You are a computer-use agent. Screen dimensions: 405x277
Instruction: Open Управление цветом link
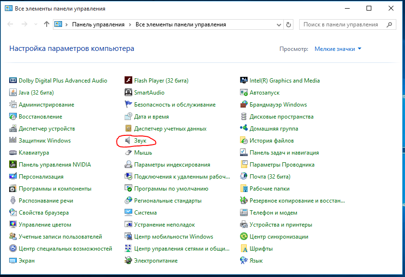pos(45,225)
